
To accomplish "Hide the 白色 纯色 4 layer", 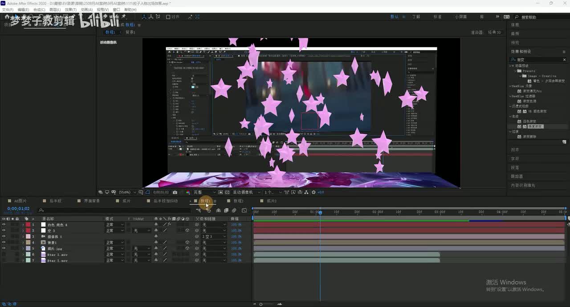I will 4,225.
